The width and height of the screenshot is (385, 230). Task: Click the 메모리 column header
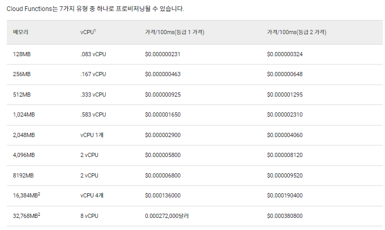coord(21,33)
